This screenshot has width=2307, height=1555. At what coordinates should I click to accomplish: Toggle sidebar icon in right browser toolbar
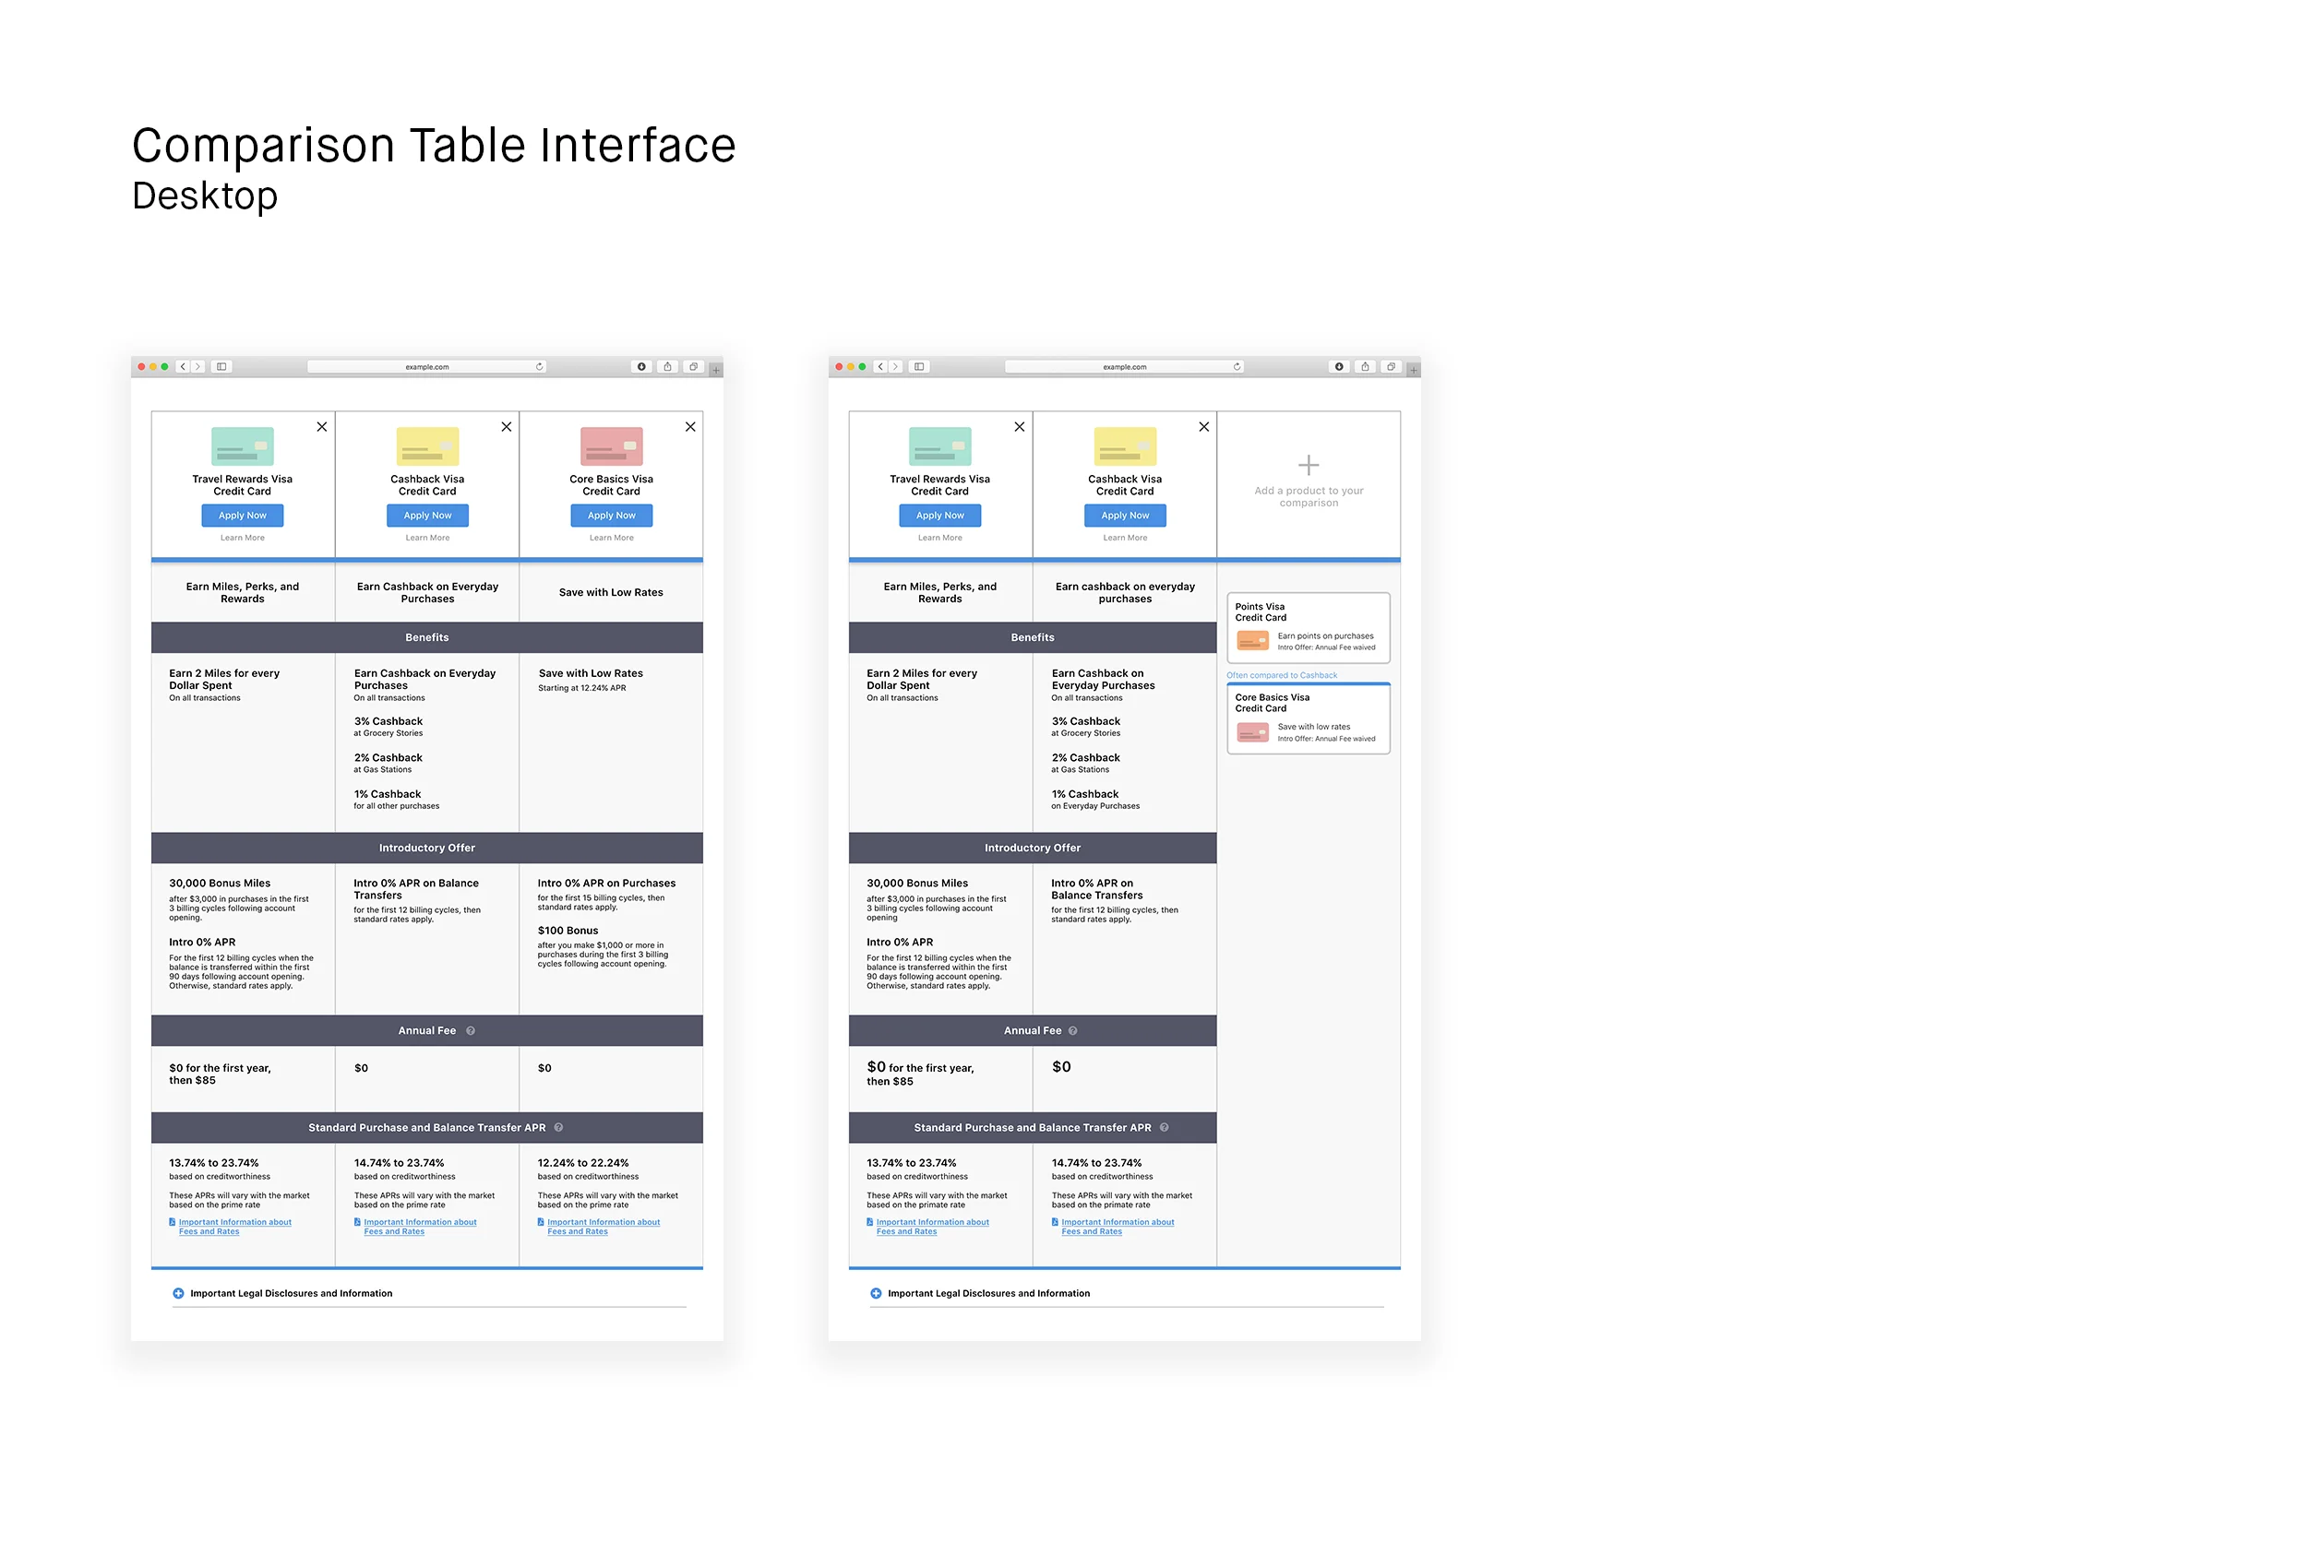coord(919,367)
